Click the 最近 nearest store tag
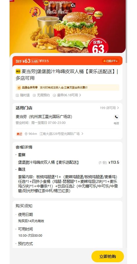137x264 pixels. point(19,134)
